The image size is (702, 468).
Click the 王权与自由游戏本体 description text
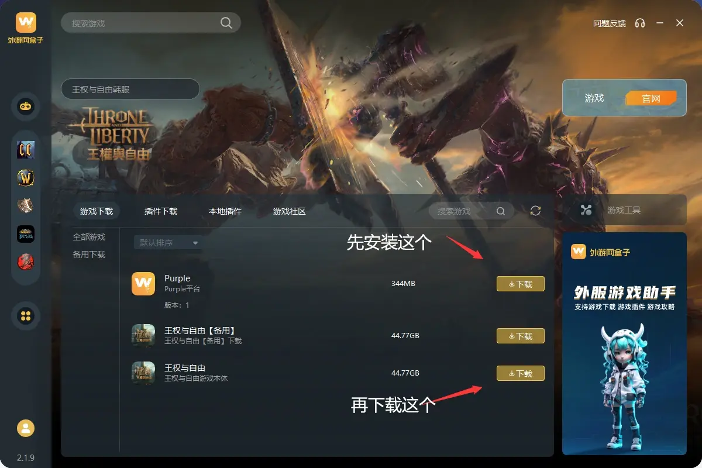tap(196, 378)
